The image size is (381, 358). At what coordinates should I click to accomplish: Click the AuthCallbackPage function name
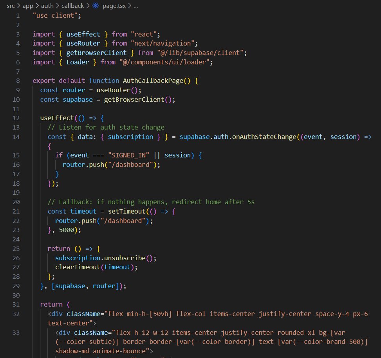coord(153,80)
